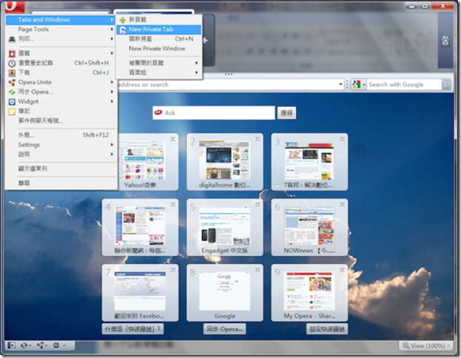Remove the NOWnews speed dial with its X
461x358 pixels.
coord(342,205)
